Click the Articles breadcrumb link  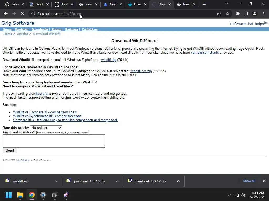23,34
